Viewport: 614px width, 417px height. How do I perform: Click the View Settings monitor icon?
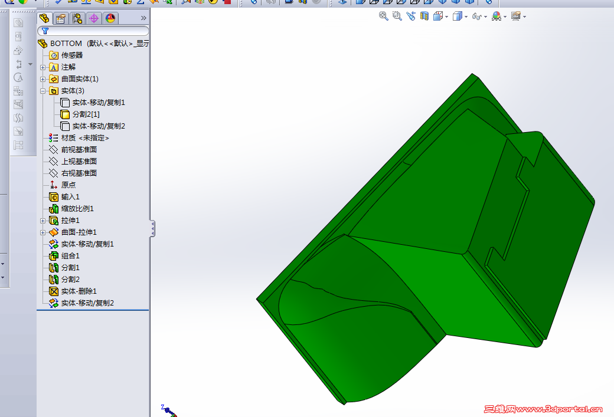[516, 16]
